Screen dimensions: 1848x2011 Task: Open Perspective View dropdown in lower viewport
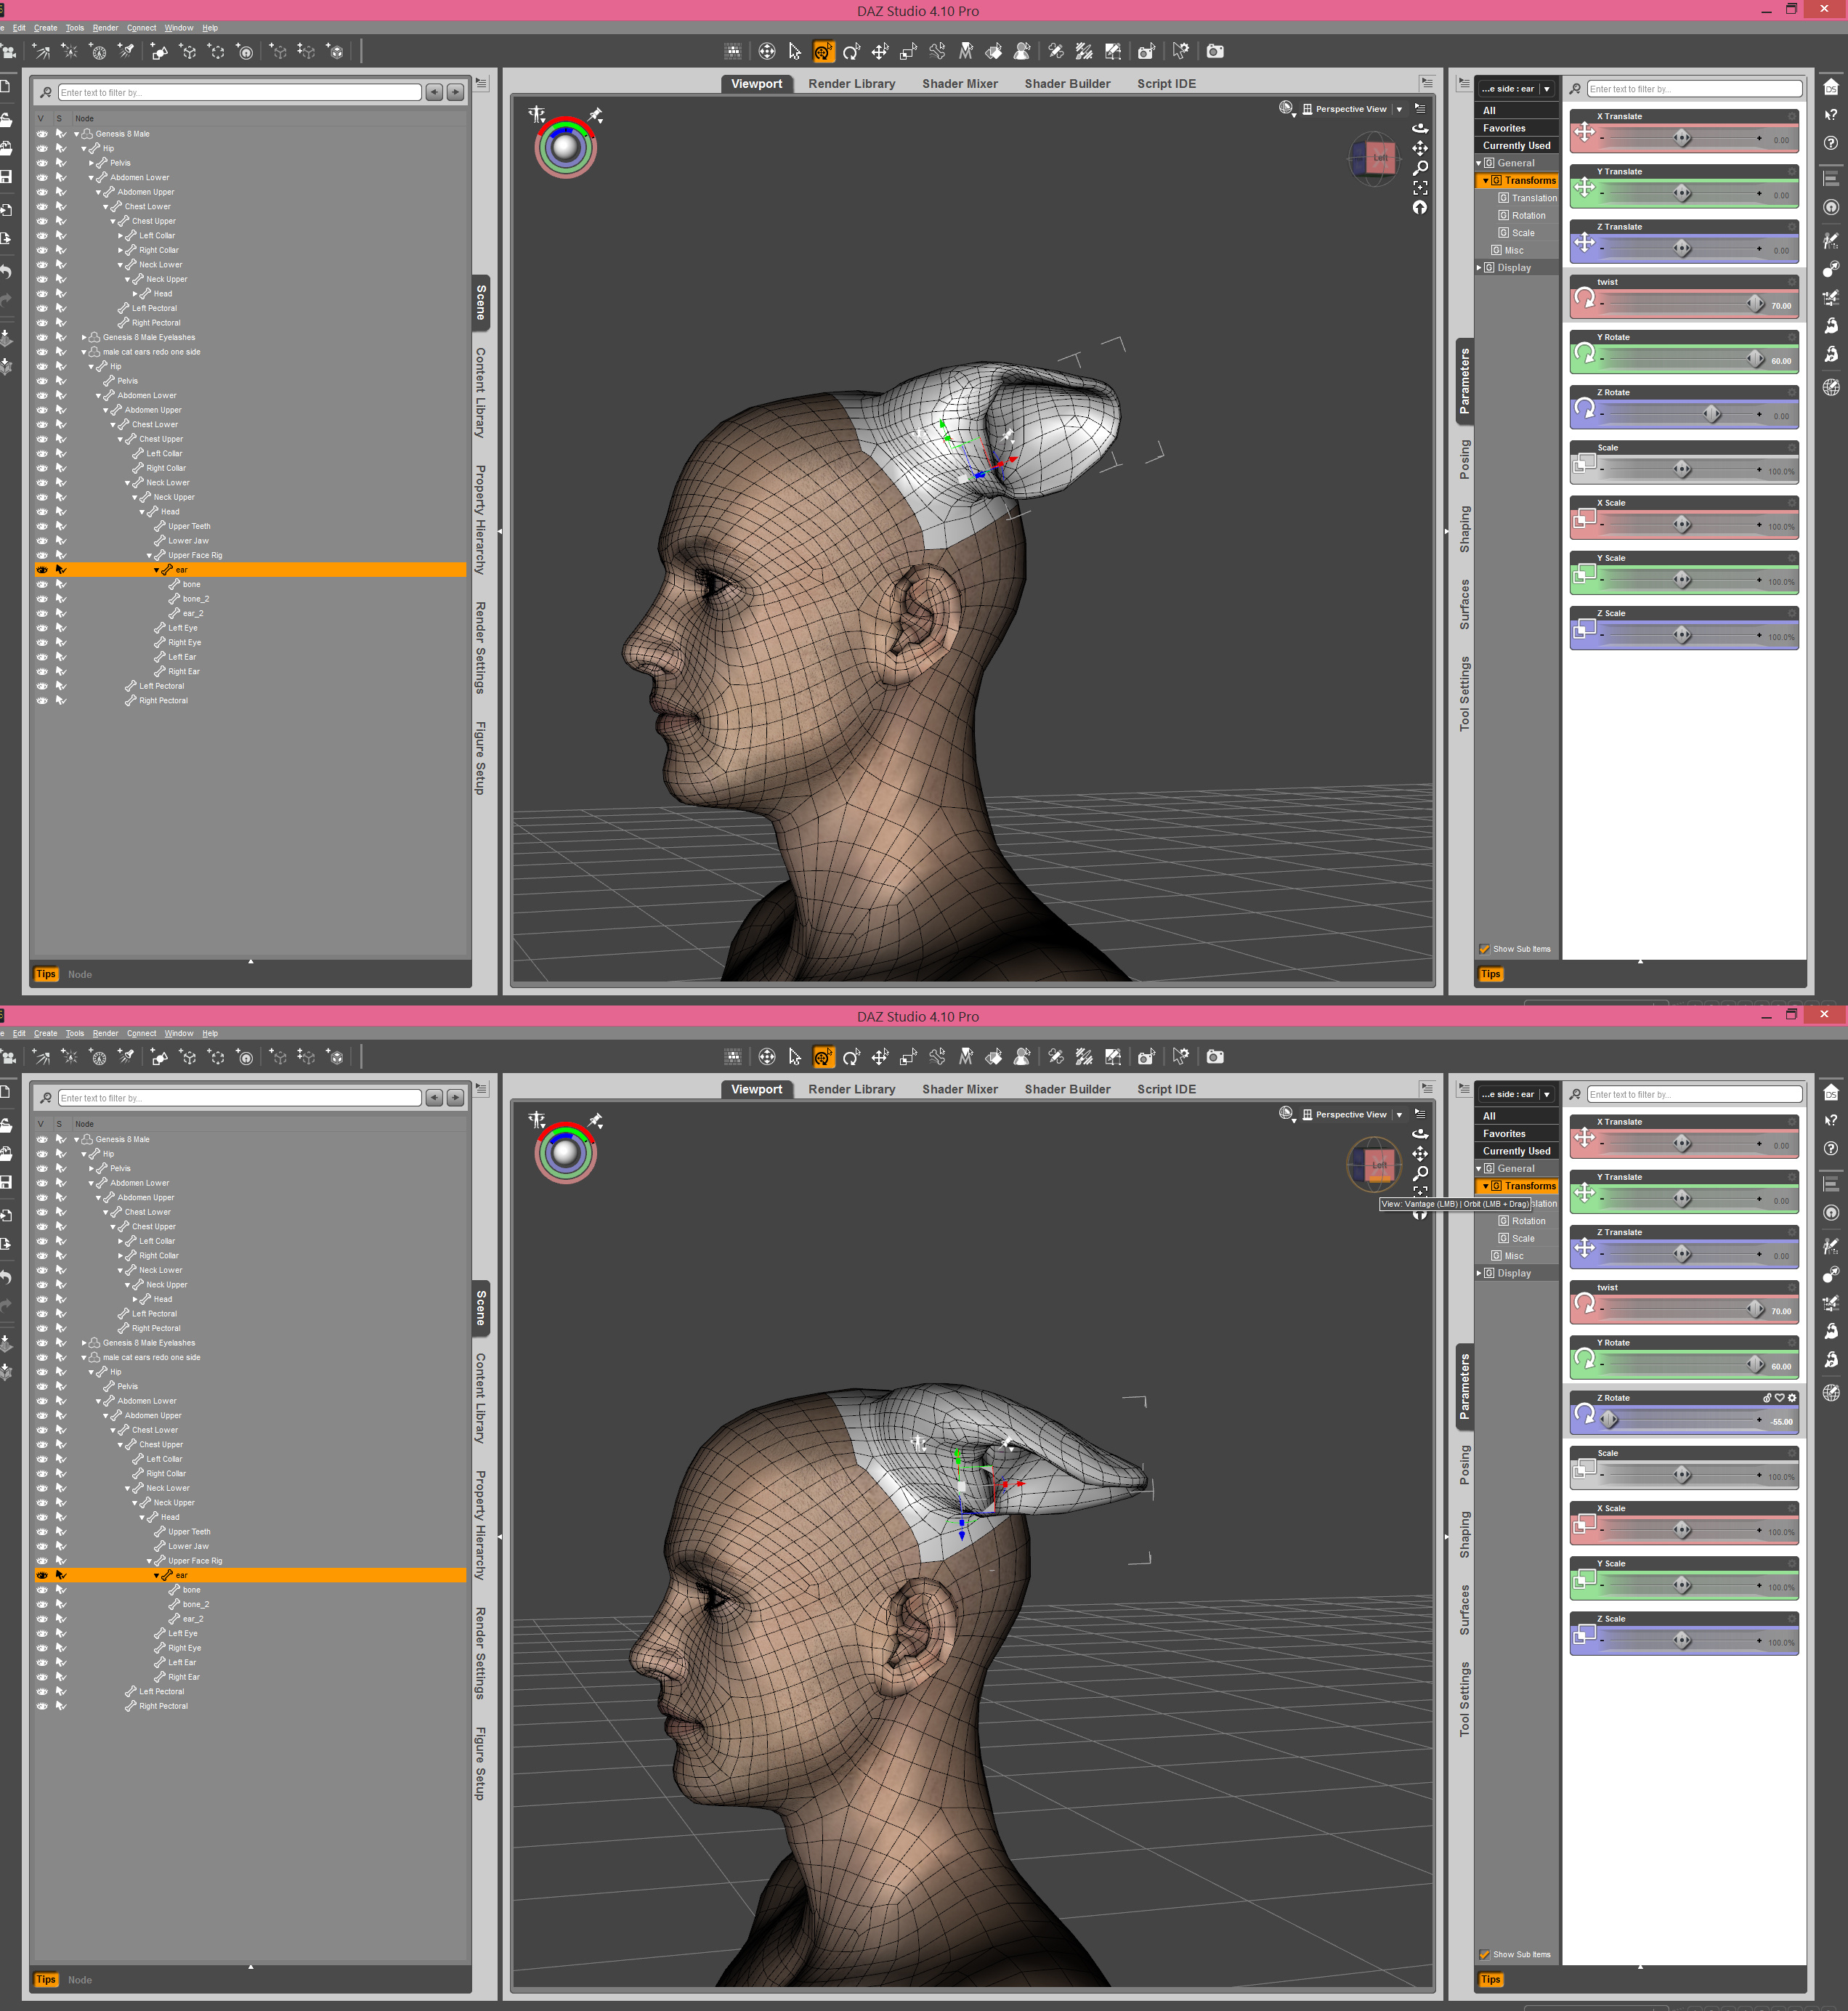coord(1399,1115)
